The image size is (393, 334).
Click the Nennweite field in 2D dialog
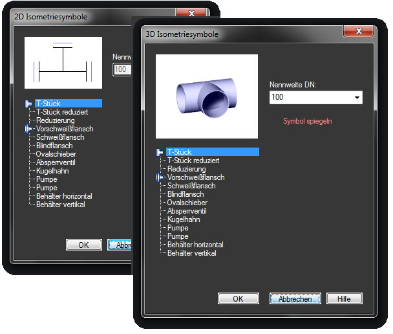pos(122,69)
